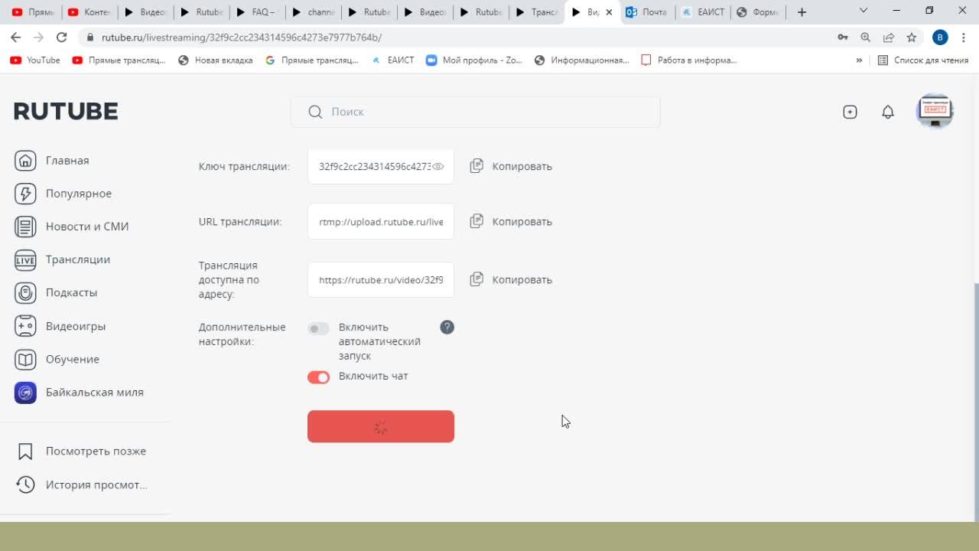This screenshot has width=979, height=551.
Task: Click the browser zoom magnifier icon
Action: (865, 37)
